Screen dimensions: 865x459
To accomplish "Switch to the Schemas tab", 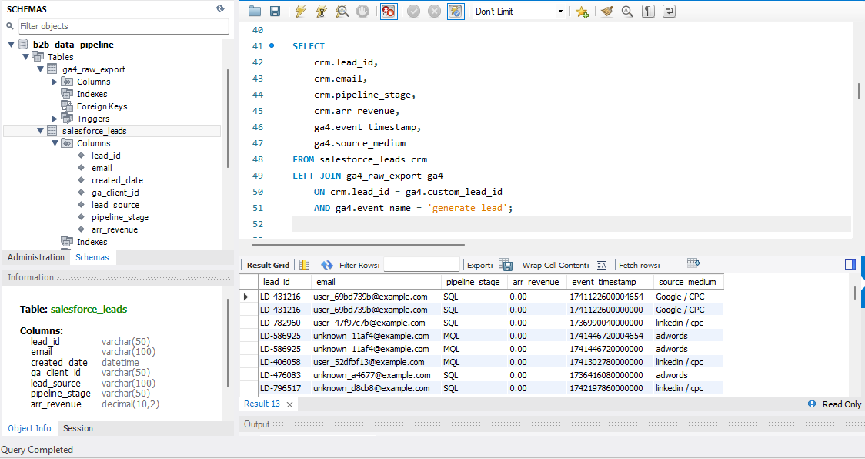I will click(x=92, y=257).
